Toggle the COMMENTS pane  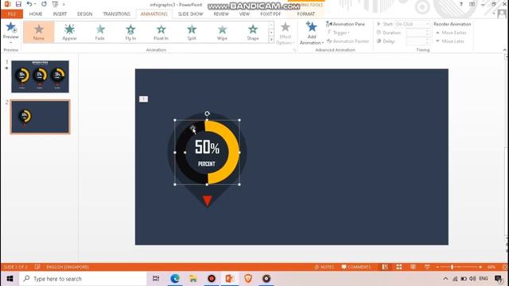click(x=356, y=267)
